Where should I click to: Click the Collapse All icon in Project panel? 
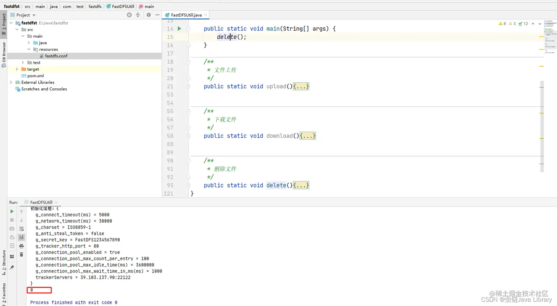(x=138, y=15)
